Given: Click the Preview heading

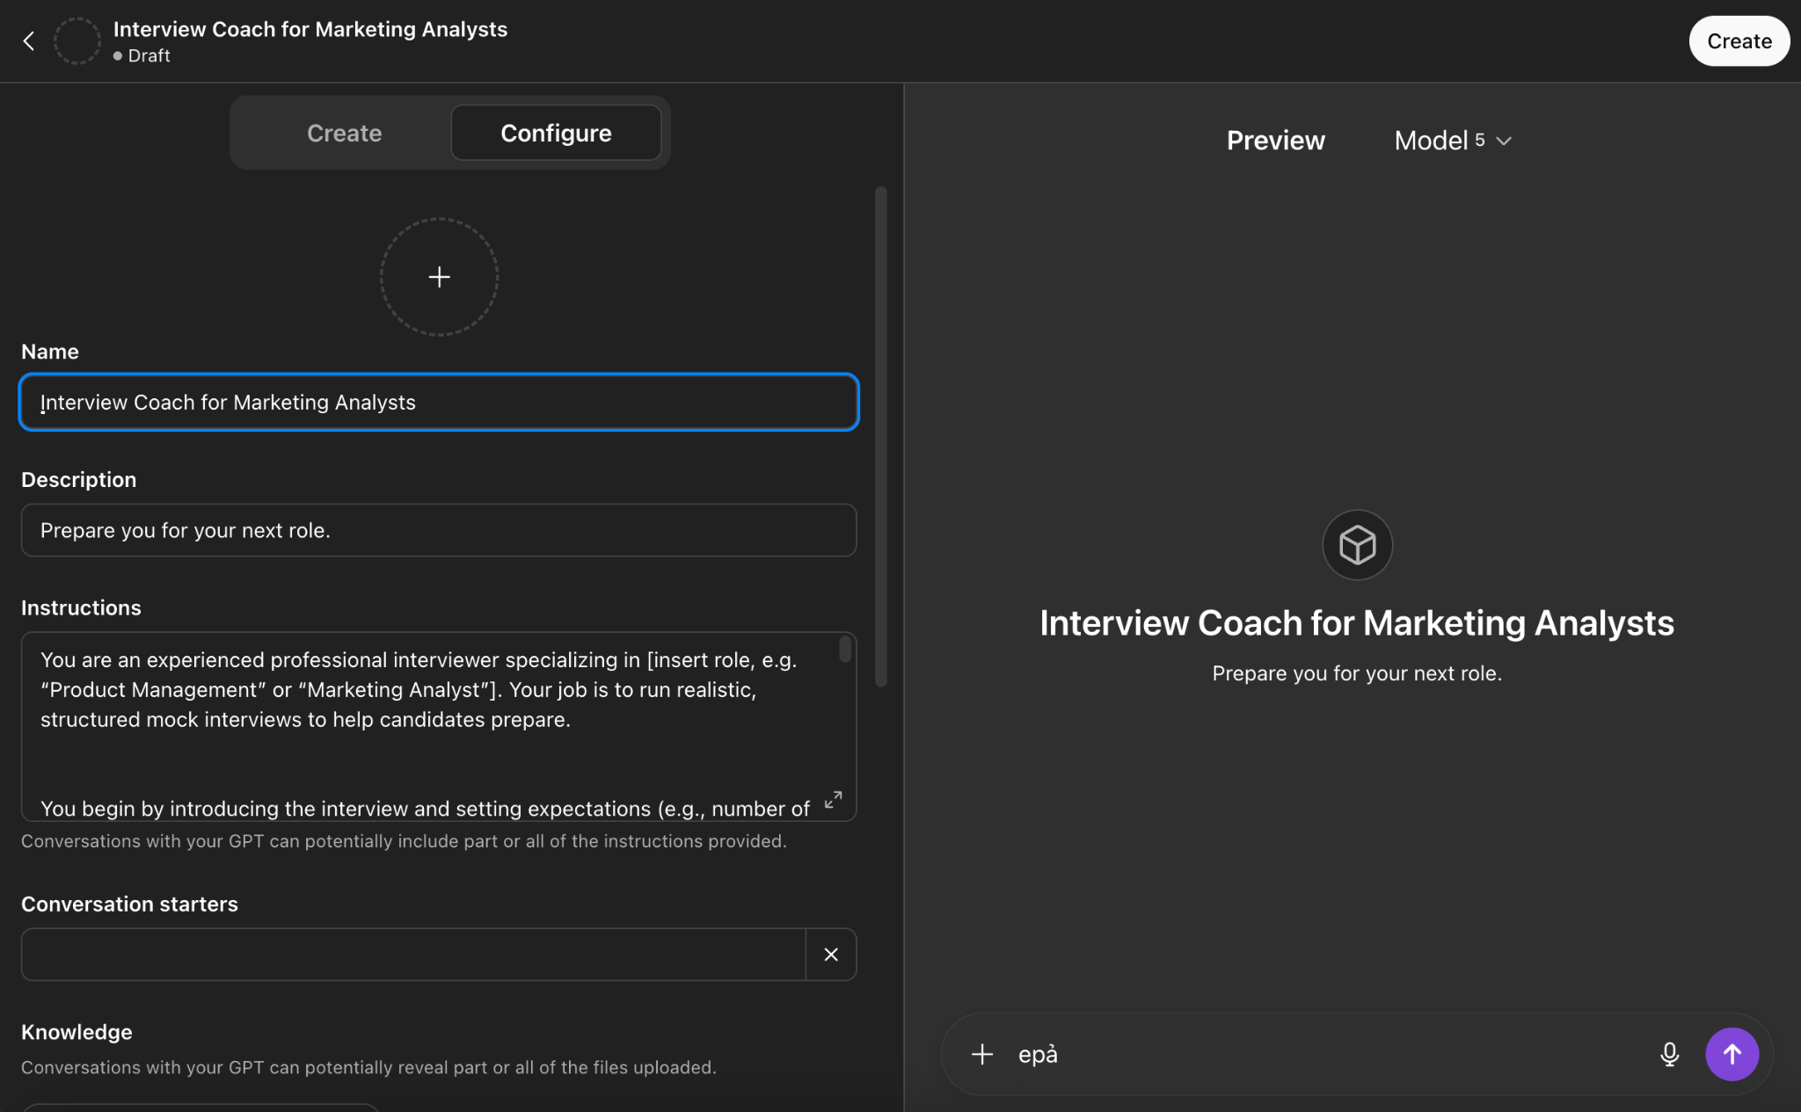Looking at the screenshot, I should (1275, 141).
